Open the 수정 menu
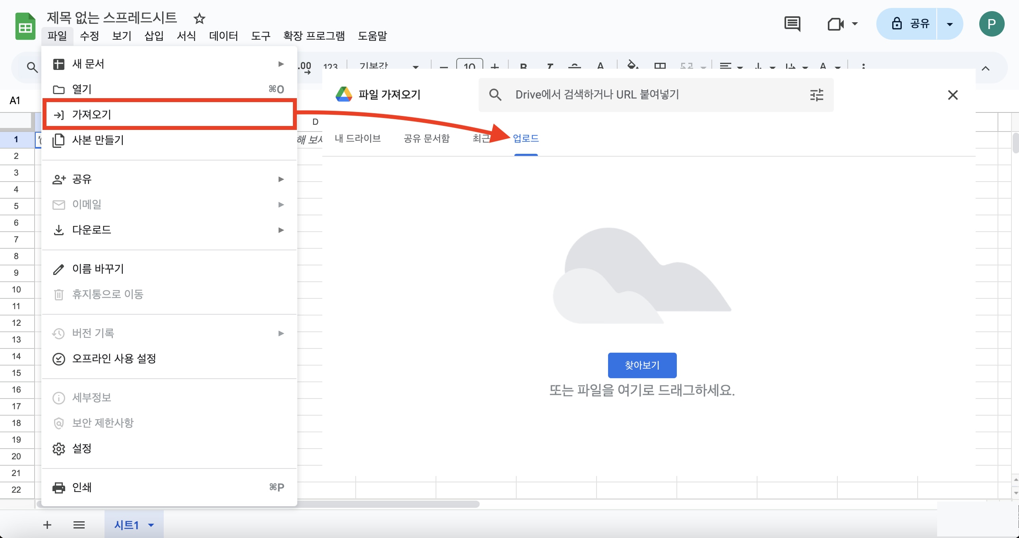Screen dimensions: 1019x538 89,36
